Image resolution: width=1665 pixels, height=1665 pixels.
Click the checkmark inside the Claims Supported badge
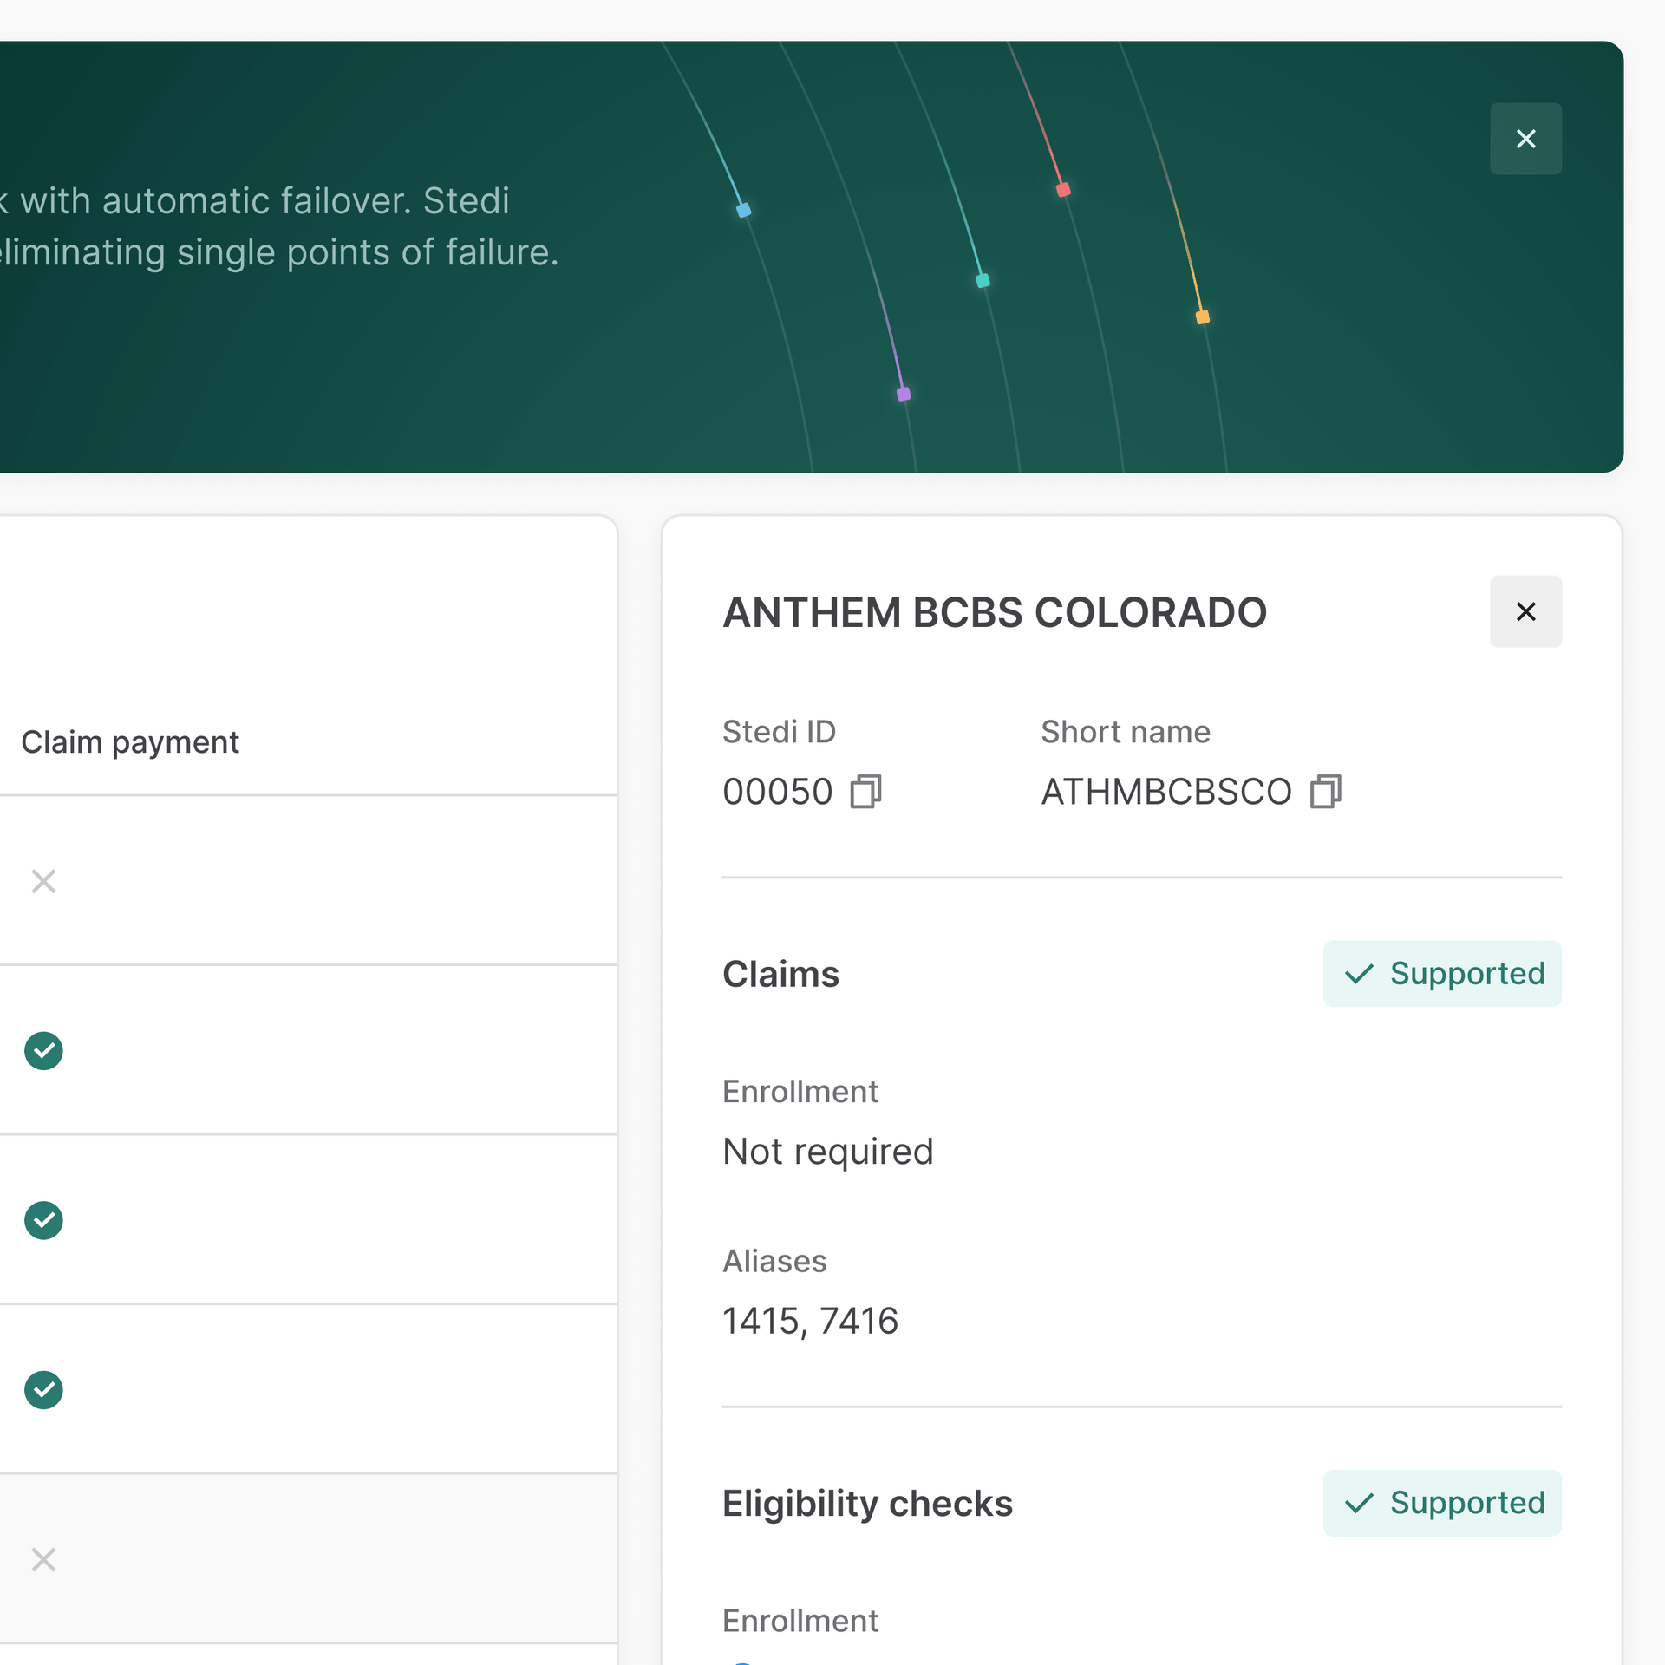(1361, 973)
